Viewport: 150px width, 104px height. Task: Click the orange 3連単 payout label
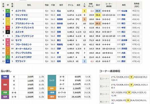pyautogui.click(x=52, y=97)
